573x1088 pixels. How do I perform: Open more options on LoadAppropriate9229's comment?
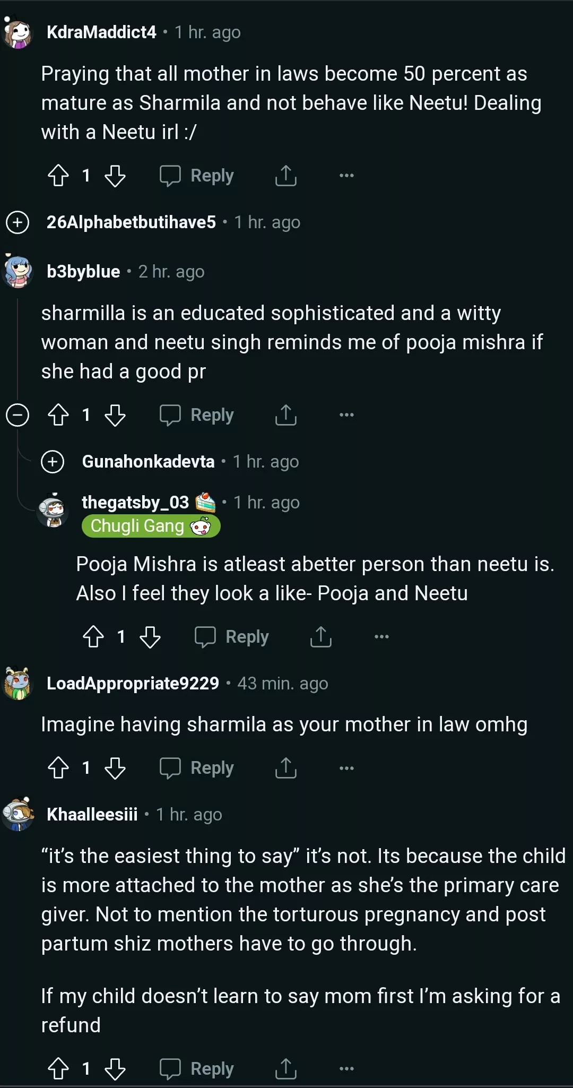click(x=346, y=768)
